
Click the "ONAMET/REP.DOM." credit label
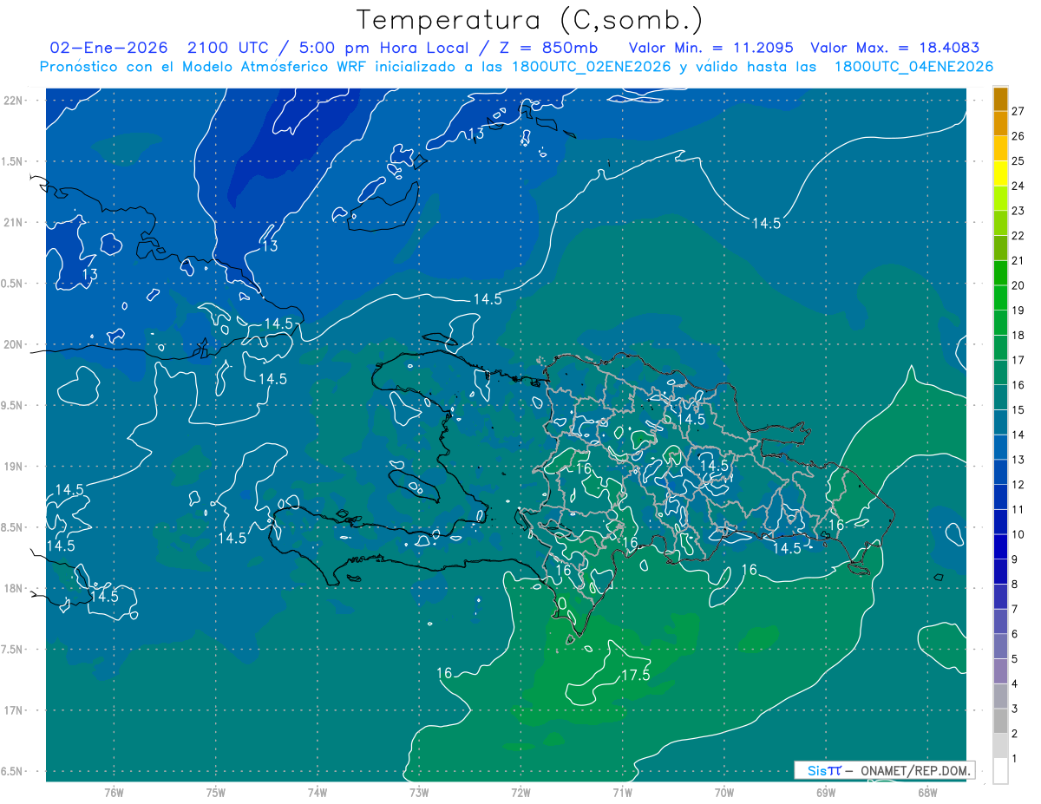[915, 770]
